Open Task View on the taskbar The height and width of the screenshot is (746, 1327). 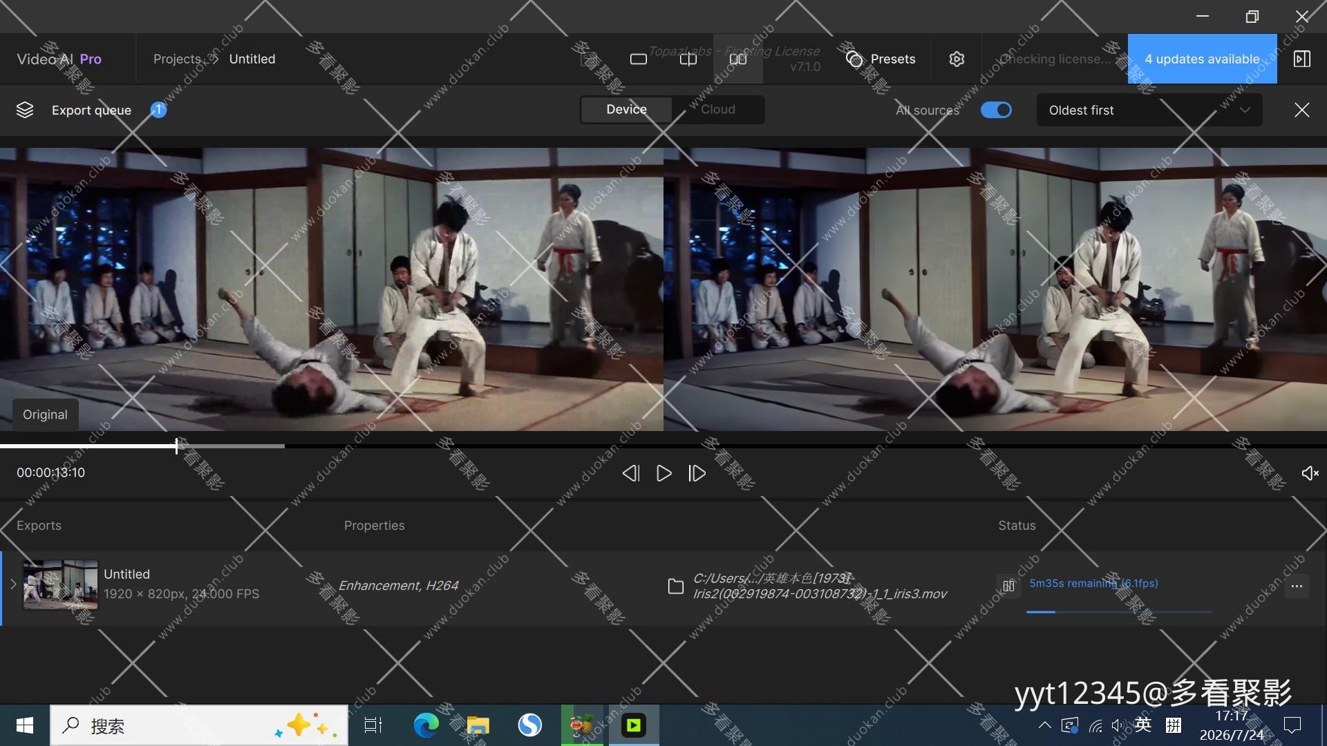click(373, 725)
